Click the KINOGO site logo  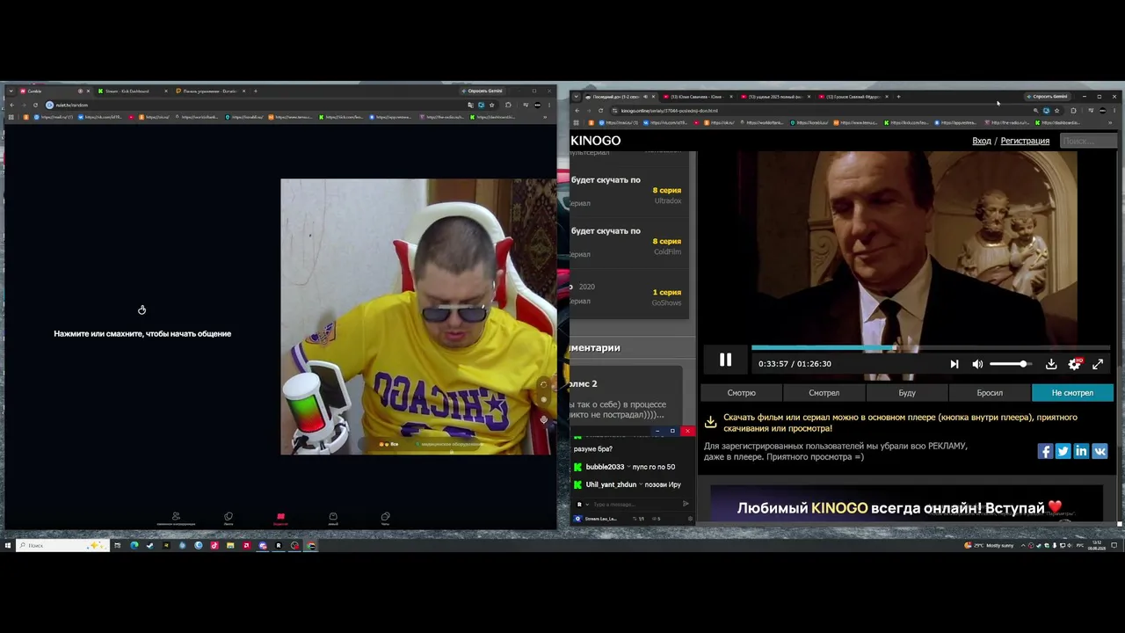(596, 141)
